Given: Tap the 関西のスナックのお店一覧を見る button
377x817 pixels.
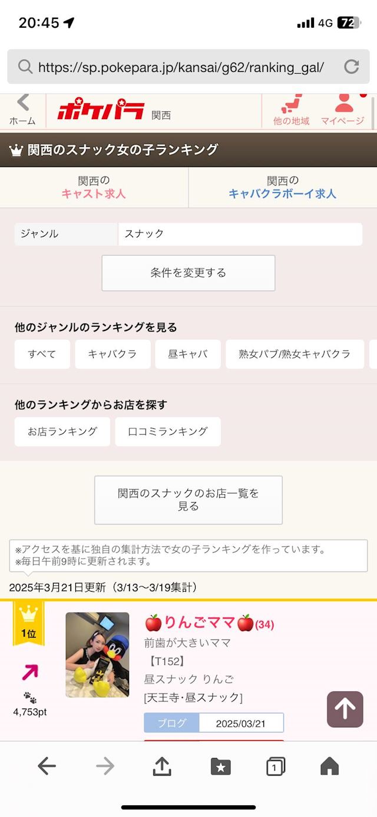Looking at the screenshot, I should (188, 500).
